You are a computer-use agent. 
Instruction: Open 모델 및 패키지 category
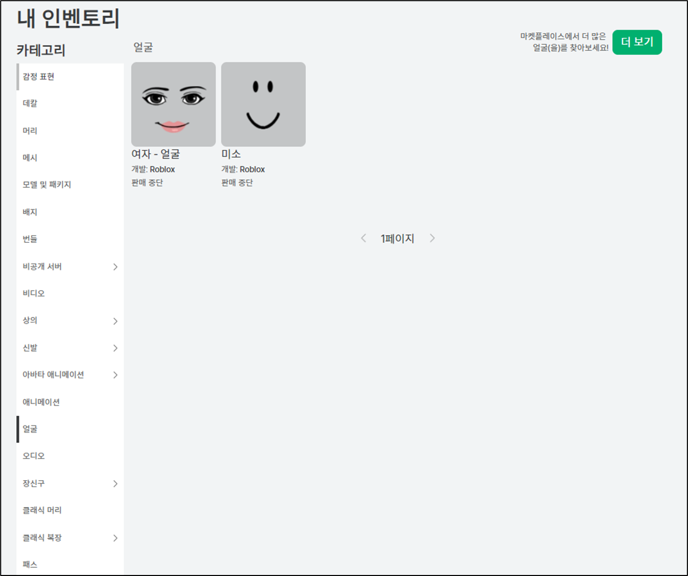click(x=70, y=185)
